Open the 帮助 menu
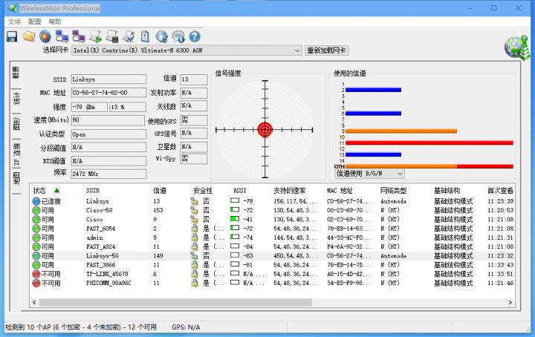Screen dimensions: 535x337 55,22
